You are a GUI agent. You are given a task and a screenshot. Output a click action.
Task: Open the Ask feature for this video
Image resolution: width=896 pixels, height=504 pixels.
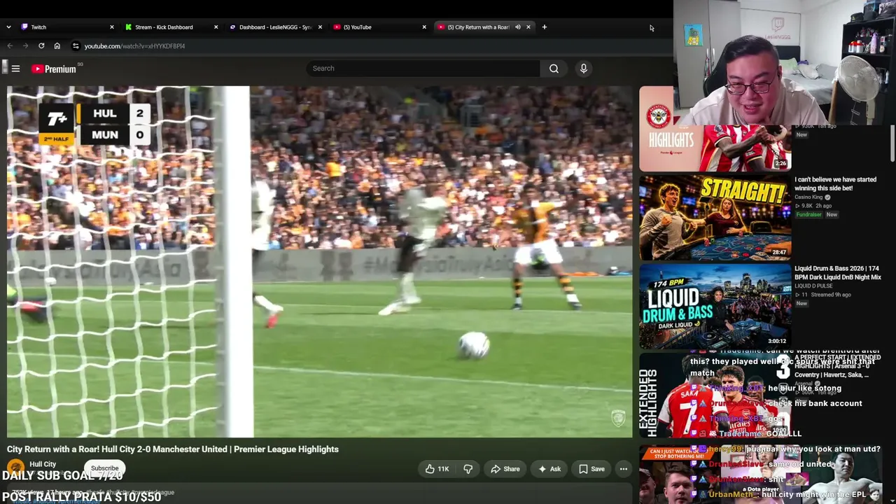(549, 469)
